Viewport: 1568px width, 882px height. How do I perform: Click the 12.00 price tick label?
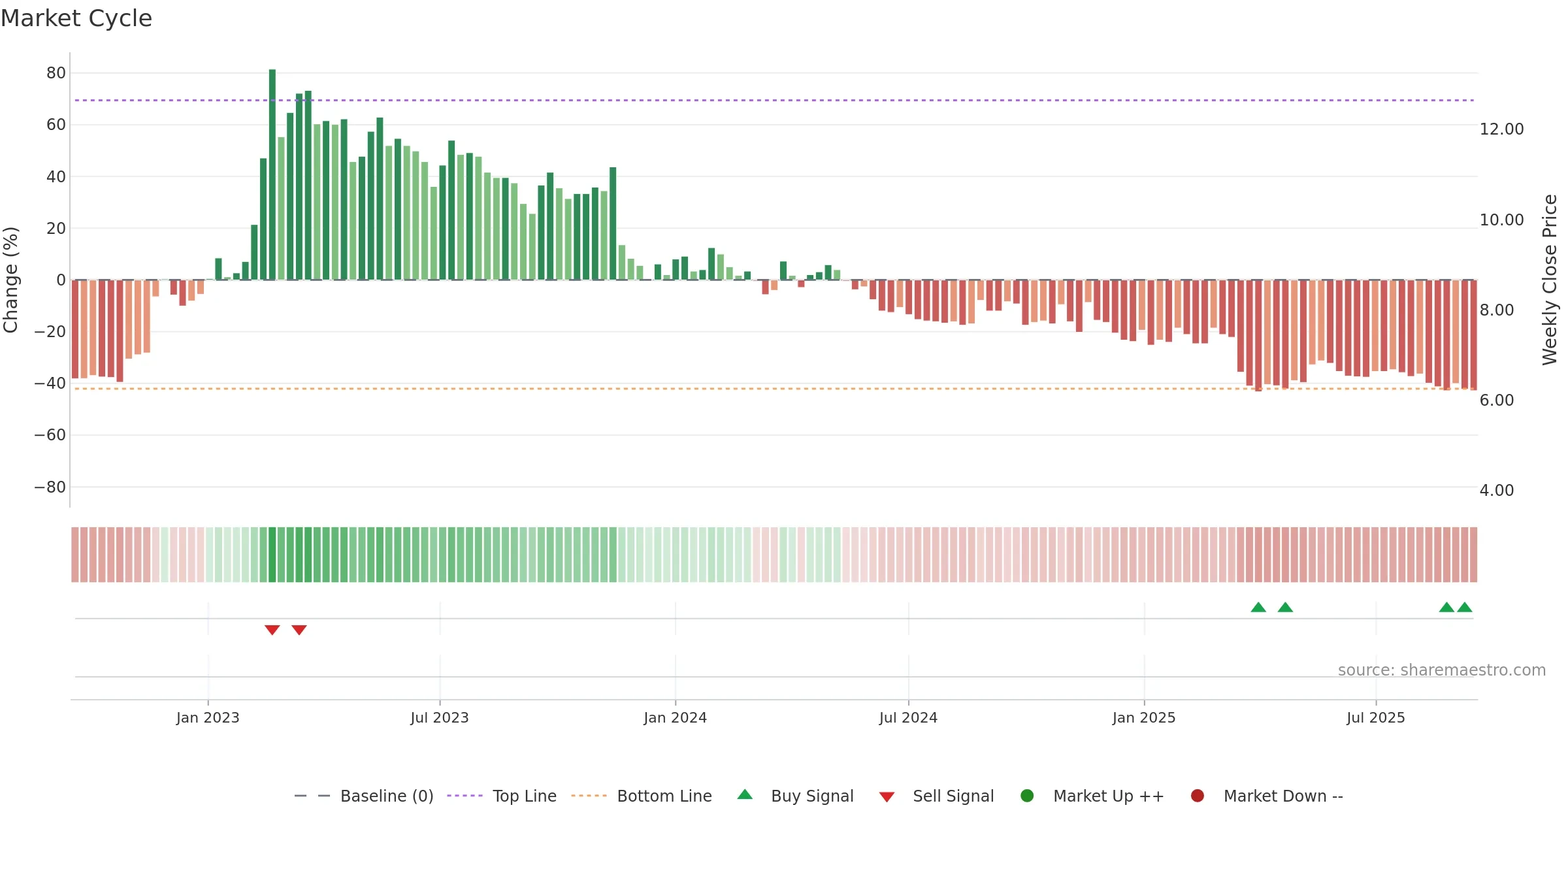(x=1501, y=129)
